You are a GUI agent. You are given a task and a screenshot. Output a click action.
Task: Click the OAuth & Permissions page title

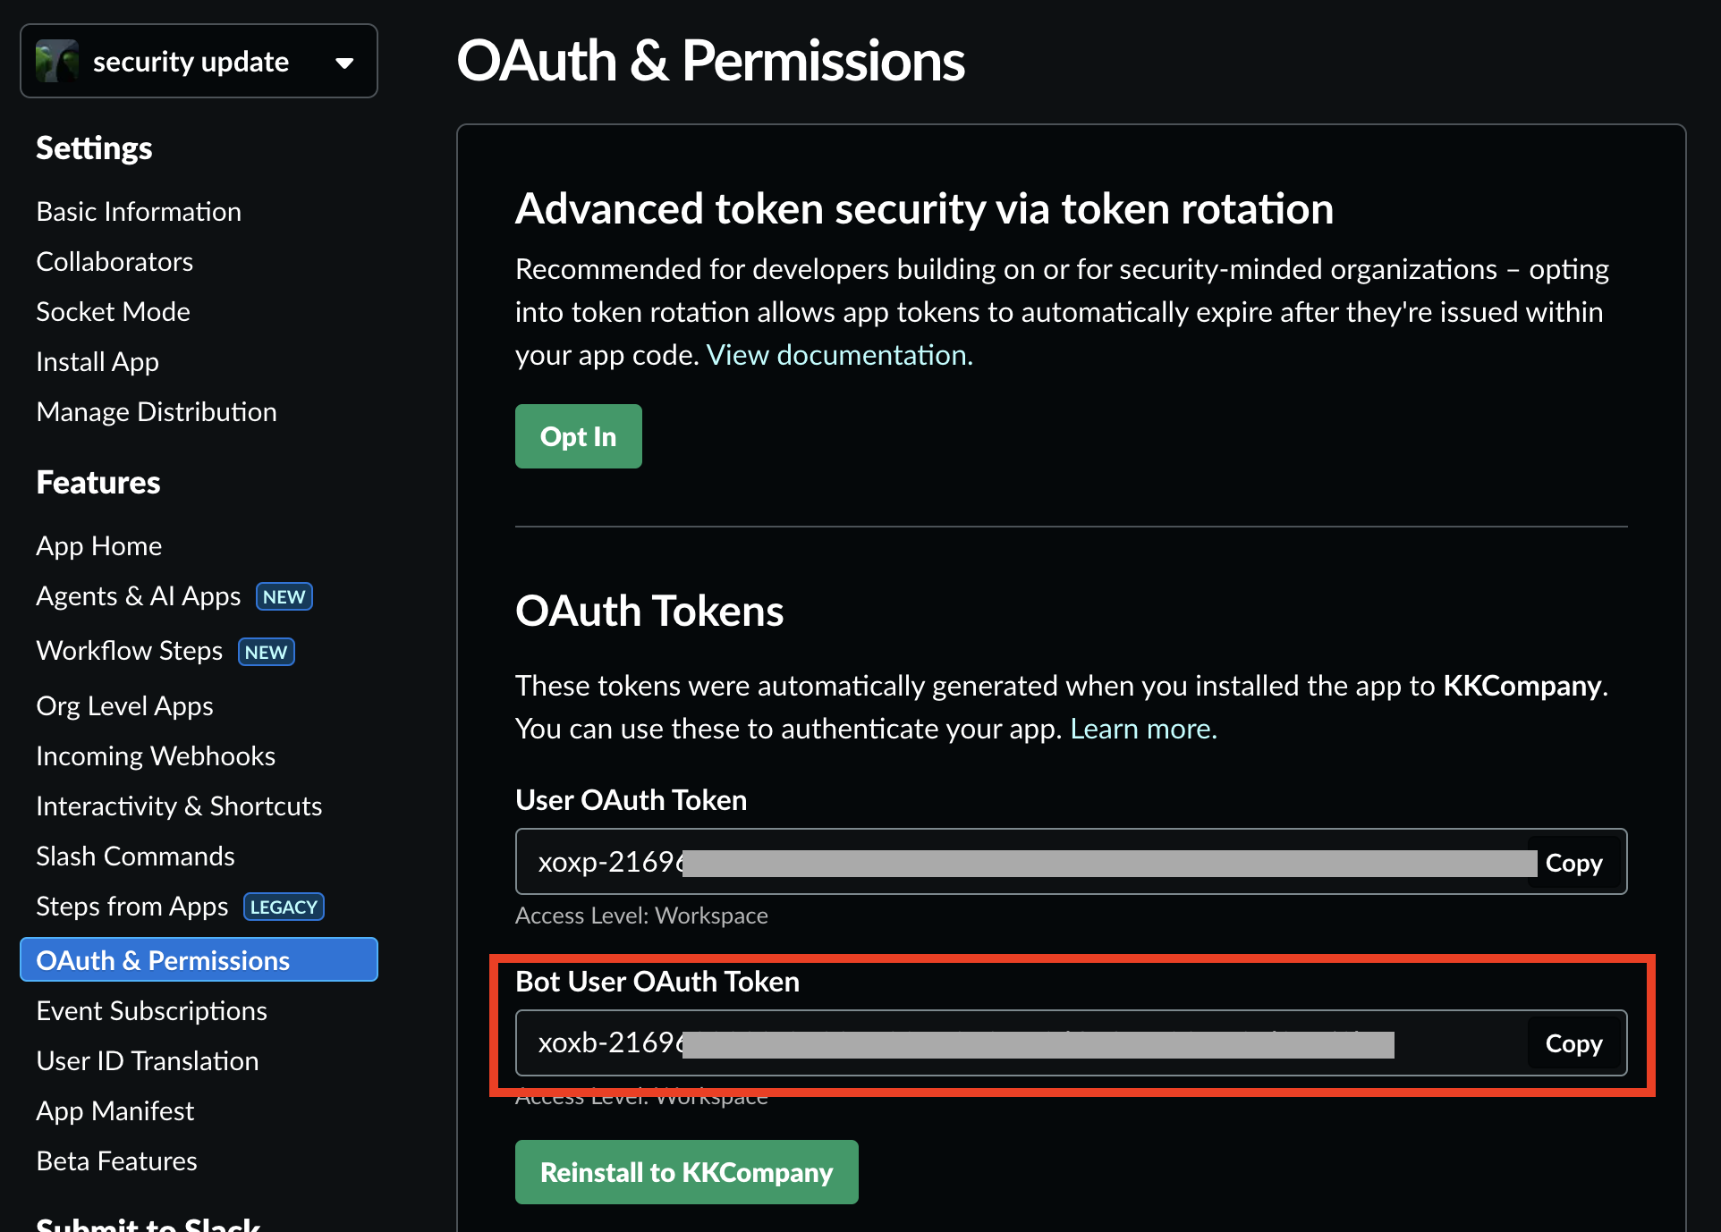click(x=711, y=61)
